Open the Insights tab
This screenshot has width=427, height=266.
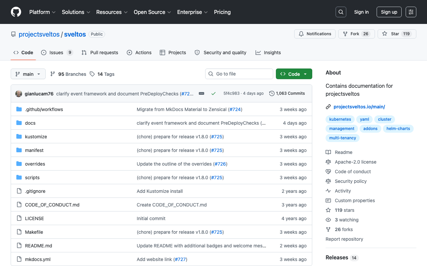(x=268, y=53)
